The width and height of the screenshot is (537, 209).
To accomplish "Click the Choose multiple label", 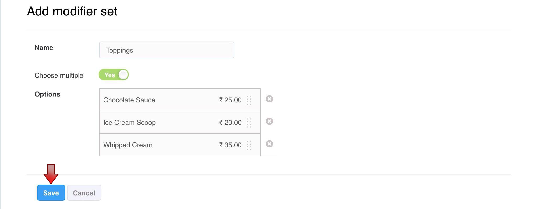I will coord(59,75).
